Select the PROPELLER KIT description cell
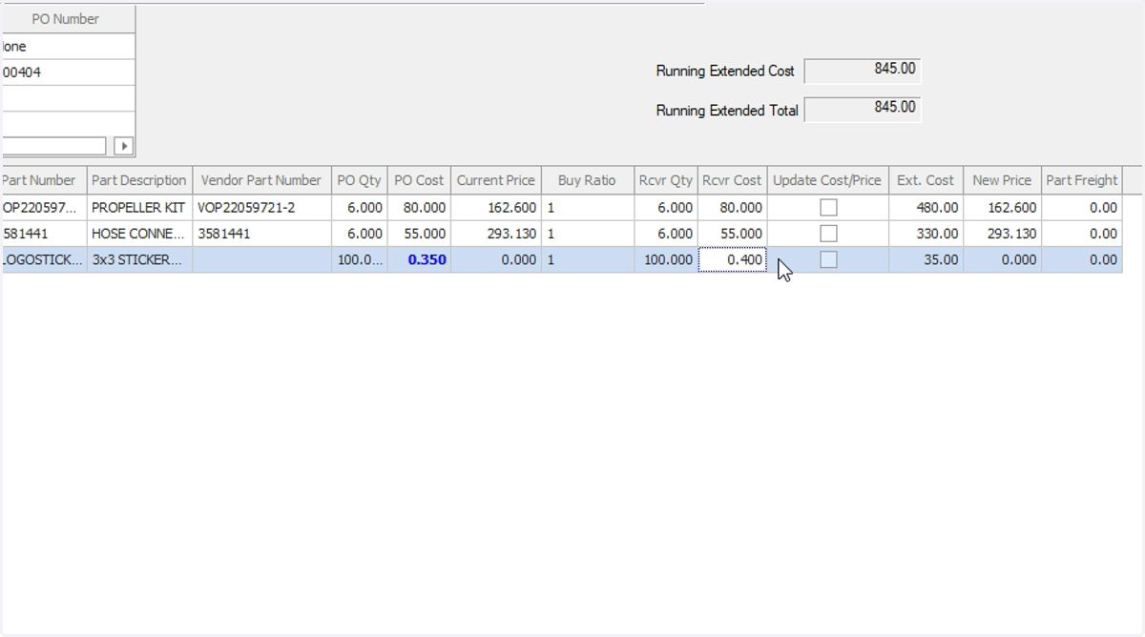The width and height of the screenshot is (1145, 637). pyautogui.click(x=139, y=207)
